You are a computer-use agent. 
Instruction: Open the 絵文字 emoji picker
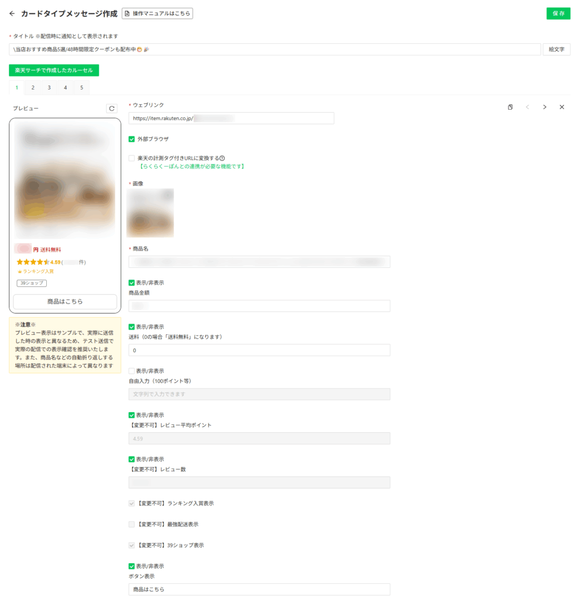pos(556,49)
